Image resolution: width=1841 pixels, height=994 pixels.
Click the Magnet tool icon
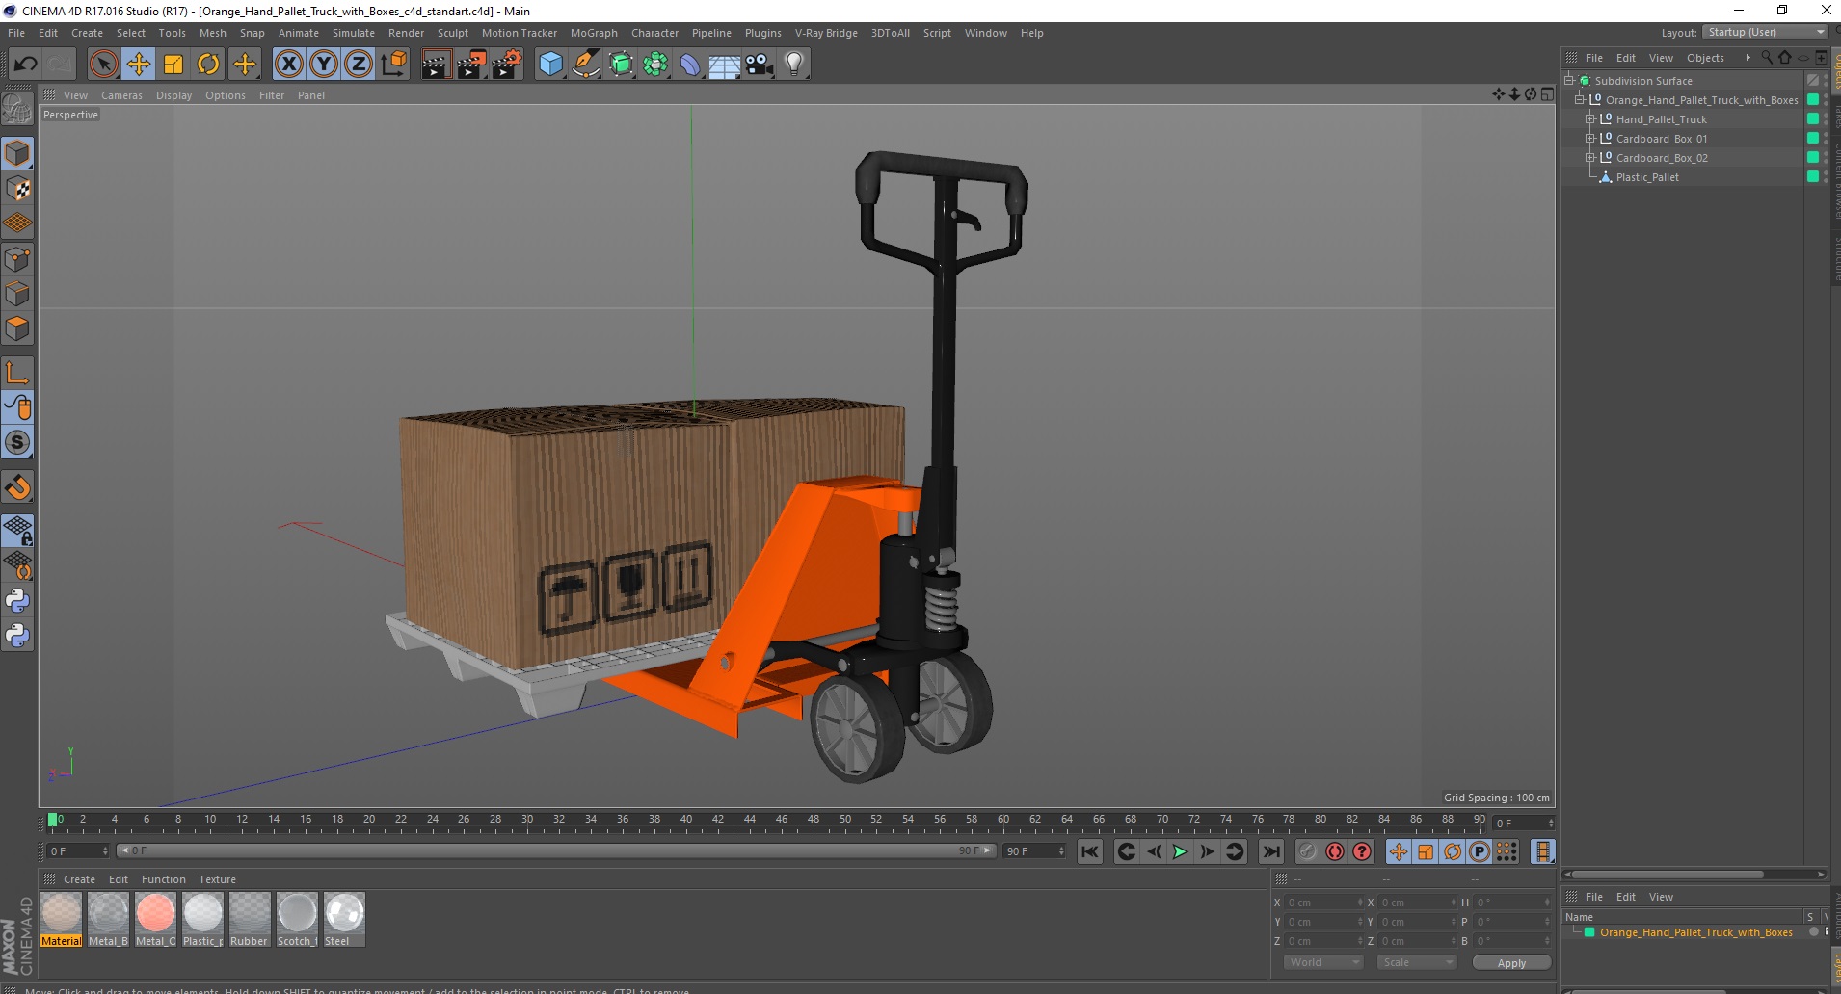click(17, 487)
